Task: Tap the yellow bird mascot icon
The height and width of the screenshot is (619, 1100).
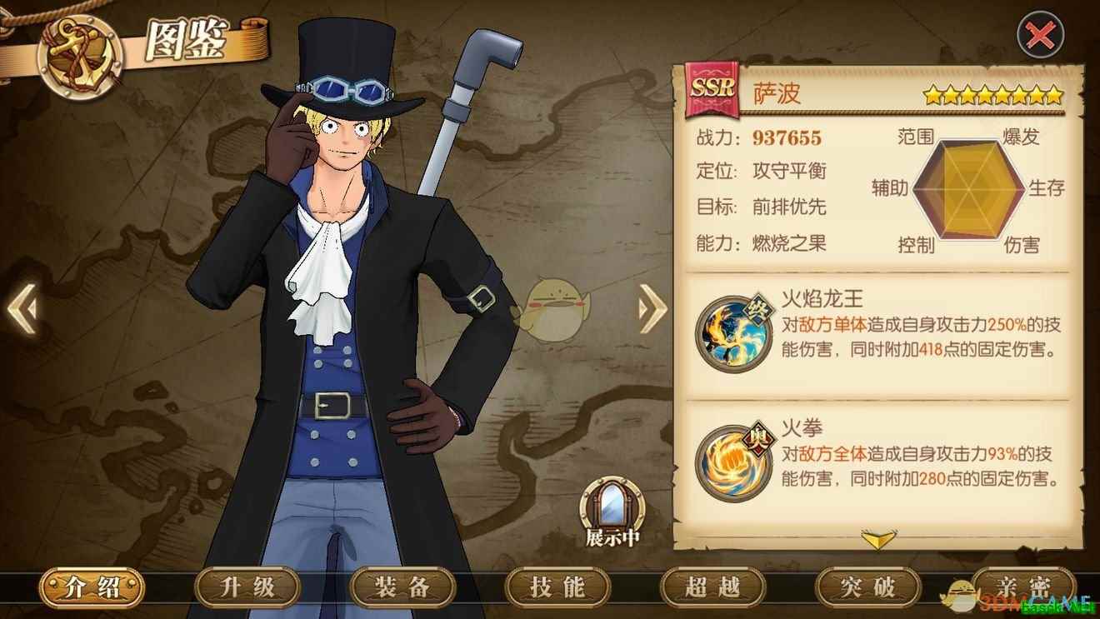Action: (x=552, y=309)
